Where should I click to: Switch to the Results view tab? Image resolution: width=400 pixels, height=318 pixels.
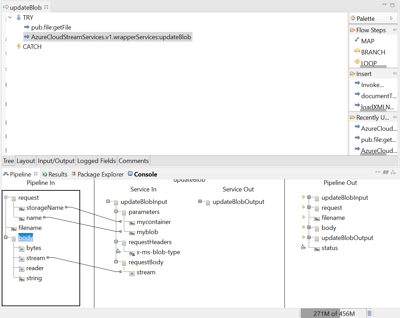[x=55, y=174]
